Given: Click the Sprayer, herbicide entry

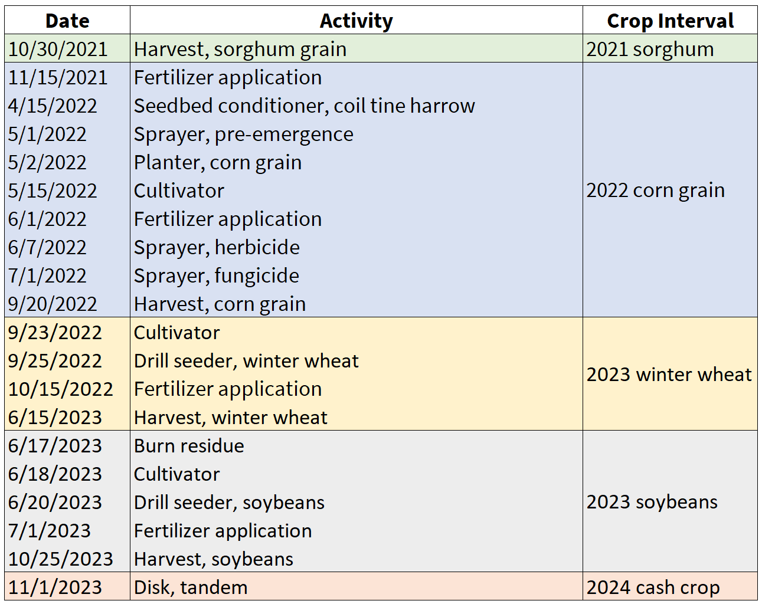Looking at the screenshot, I should point(217,247).
